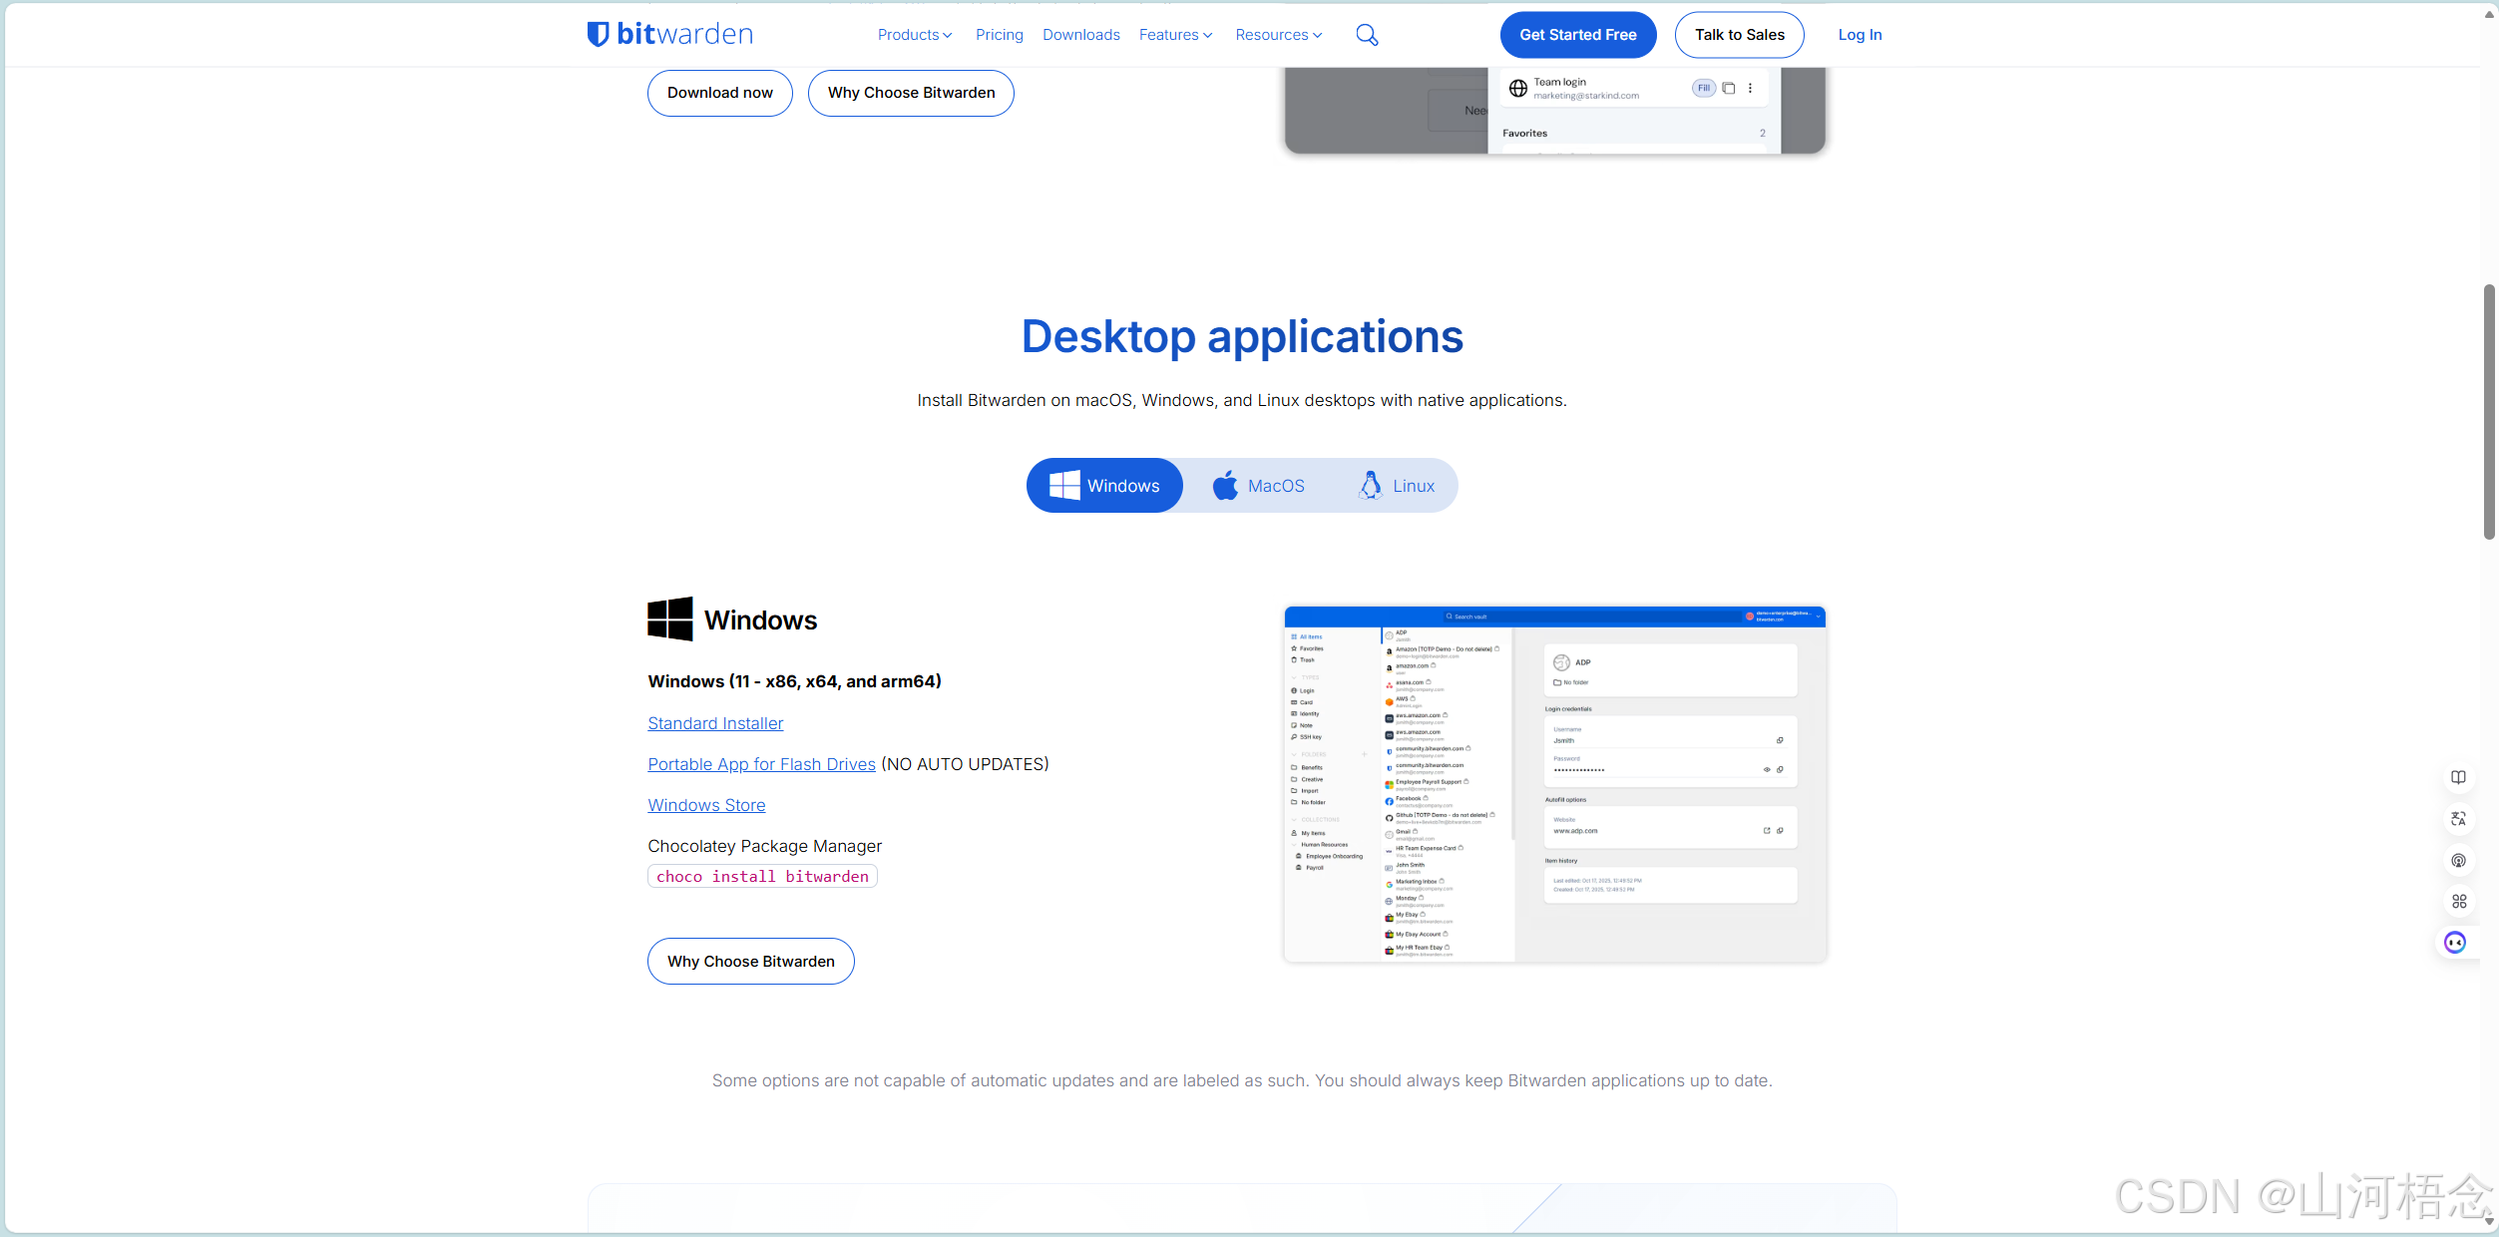Click the Get Started Free button
The image size is (2499, 1237).
pos(1578,35)
